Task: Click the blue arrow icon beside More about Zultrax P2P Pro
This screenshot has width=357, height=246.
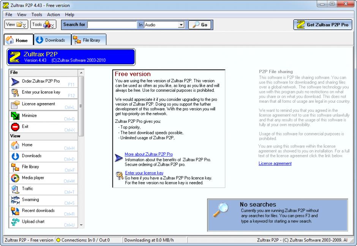Action: click(118, 158)
